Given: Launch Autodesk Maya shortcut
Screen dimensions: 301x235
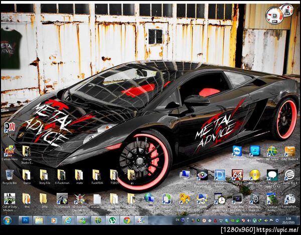Looking at the screenshot, I should 255,202.
